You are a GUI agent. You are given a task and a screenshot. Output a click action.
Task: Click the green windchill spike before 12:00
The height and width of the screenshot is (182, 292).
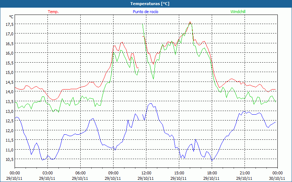point(142,24)
